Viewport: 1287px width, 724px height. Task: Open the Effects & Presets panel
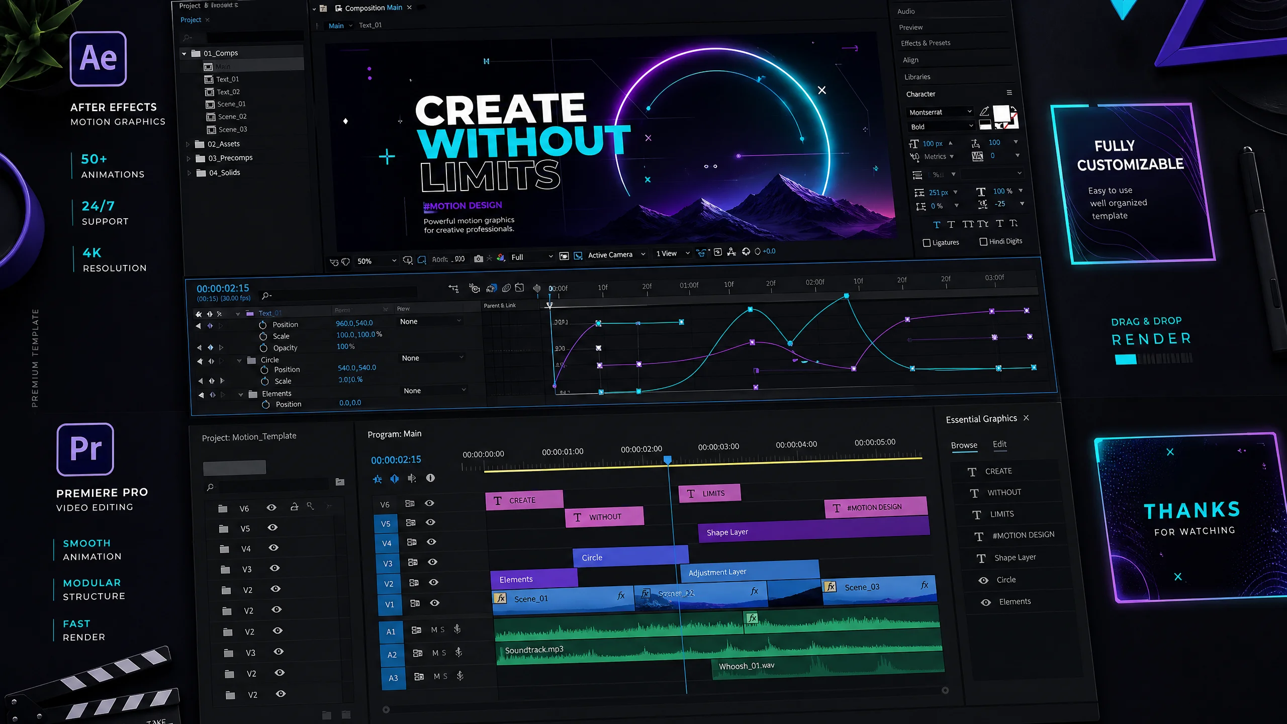point(926,43)
